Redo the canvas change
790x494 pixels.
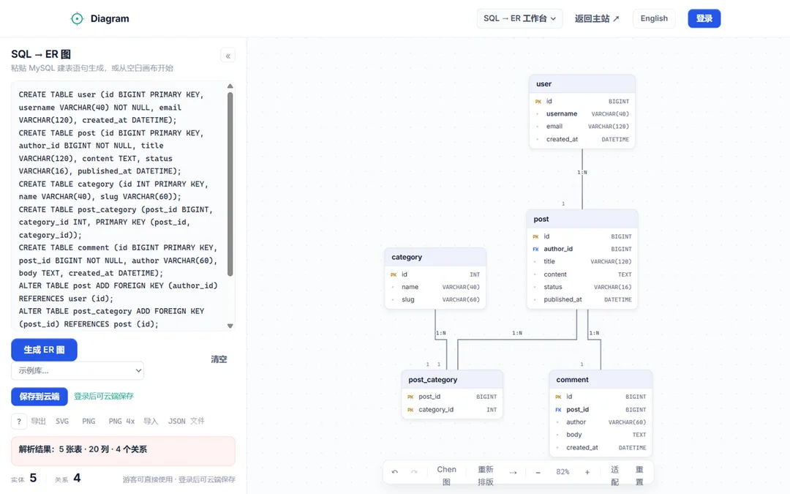tap(414, 472)
